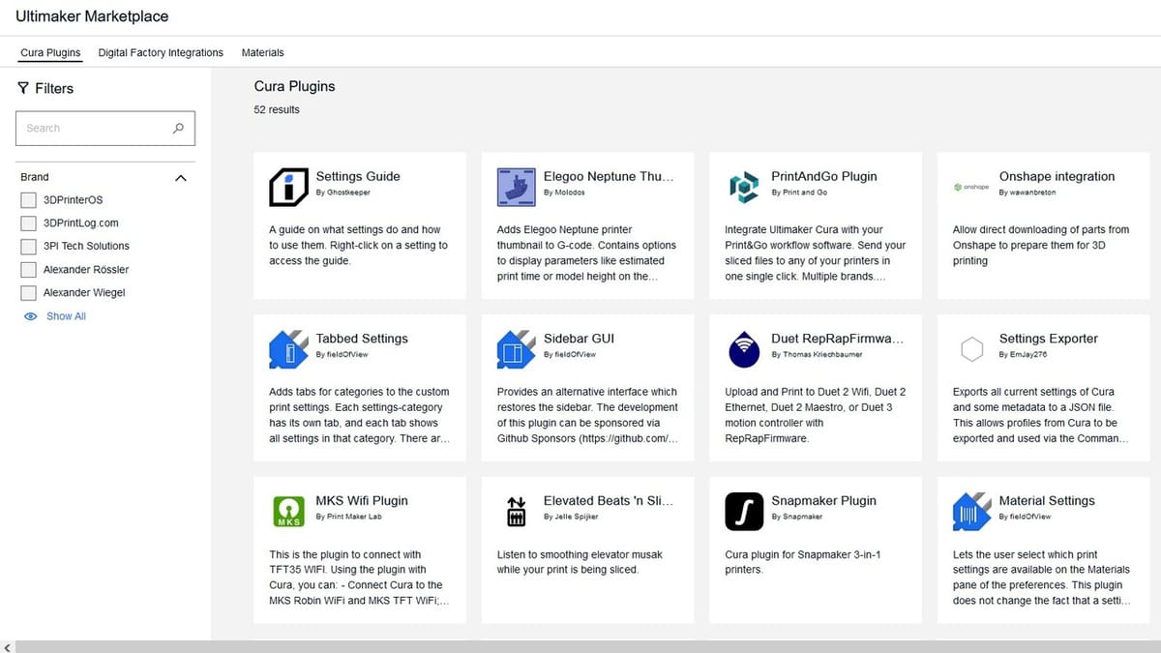This screenshot has width=1161, height=653.
Task: Click the 'Brand' filter heading text
Action: point(35,177)
